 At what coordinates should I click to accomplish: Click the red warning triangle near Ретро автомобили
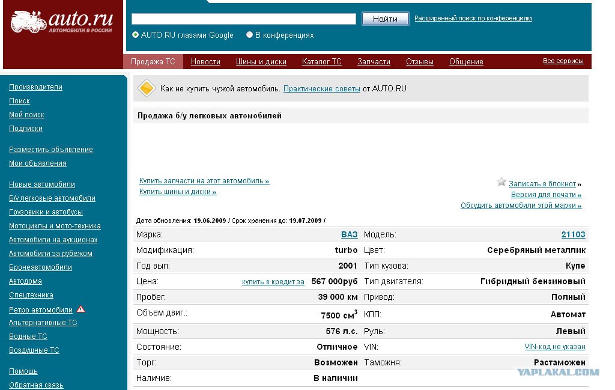pyautogui.click(x=81, y=309)
